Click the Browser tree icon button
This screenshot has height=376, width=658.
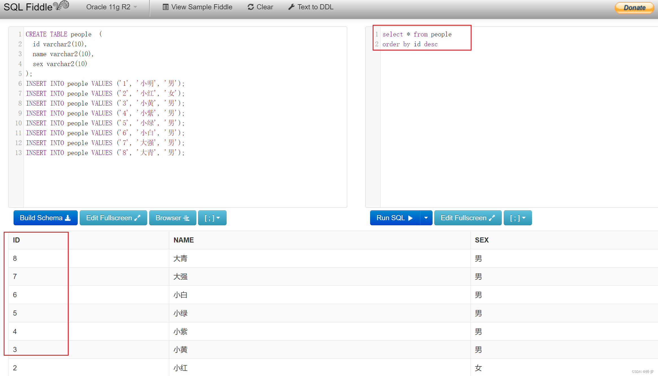coord(172,218)
